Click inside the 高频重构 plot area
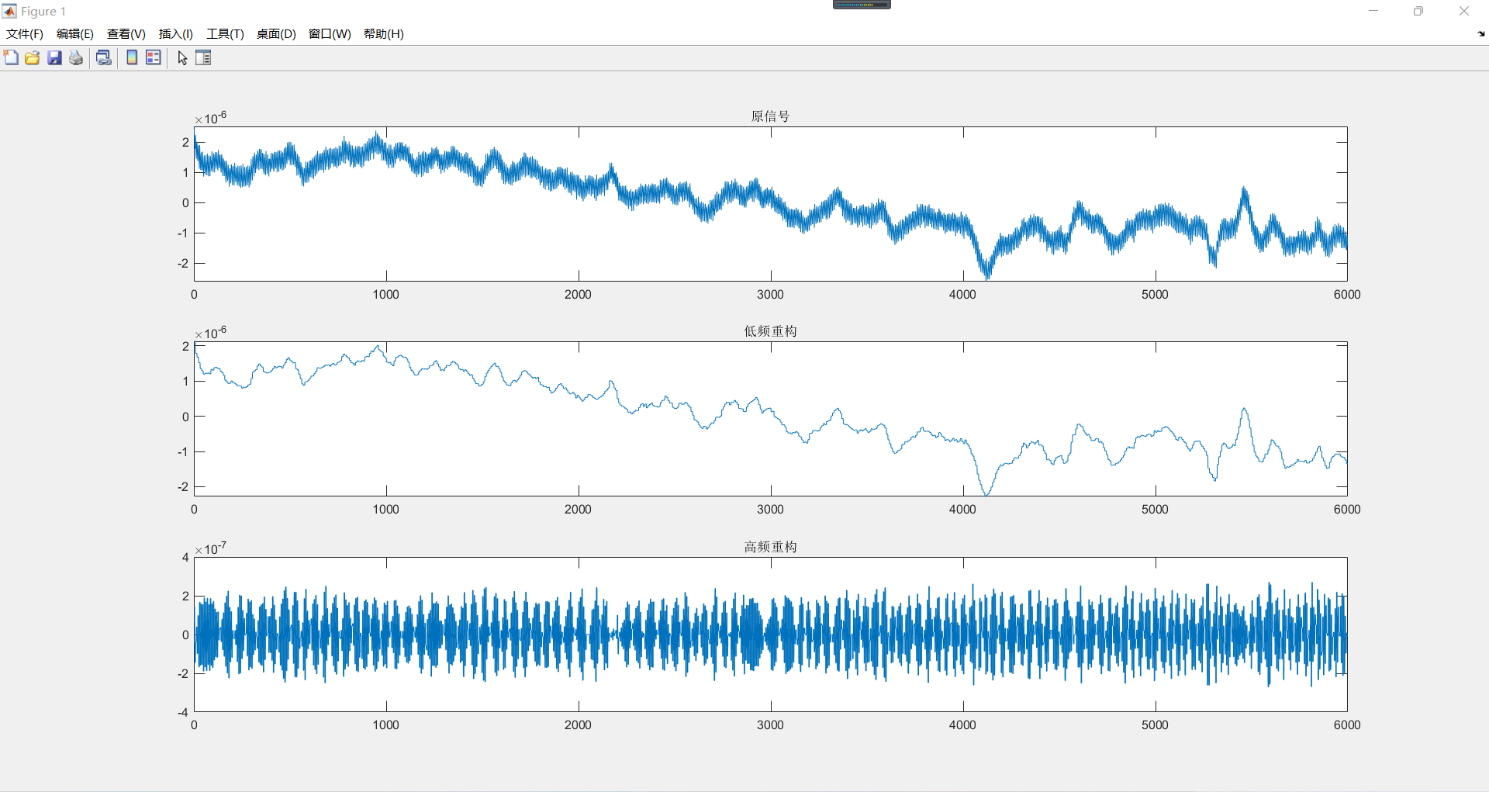Viewport: 1489px width, 792px height. pos(770,635)
